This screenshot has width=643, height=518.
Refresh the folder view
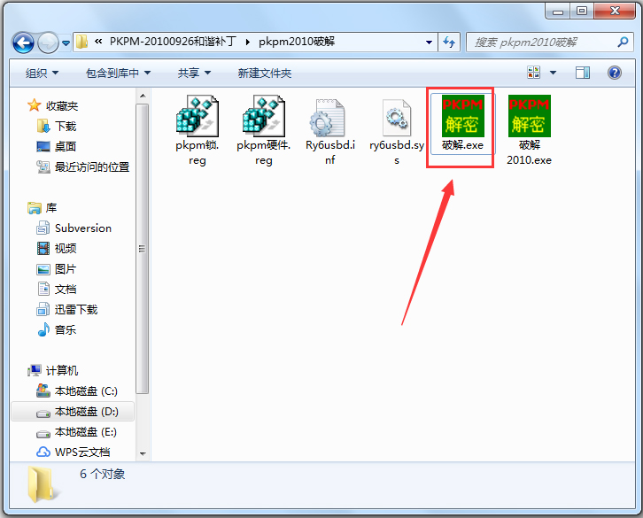point(449,42)
